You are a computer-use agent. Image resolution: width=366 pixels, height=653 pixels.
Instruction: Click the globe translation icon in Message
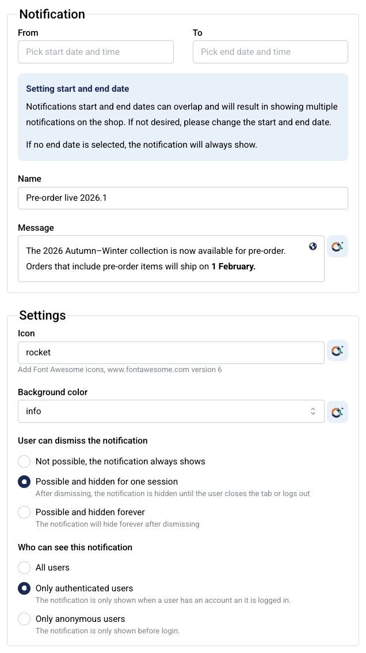tap(313, 246)
